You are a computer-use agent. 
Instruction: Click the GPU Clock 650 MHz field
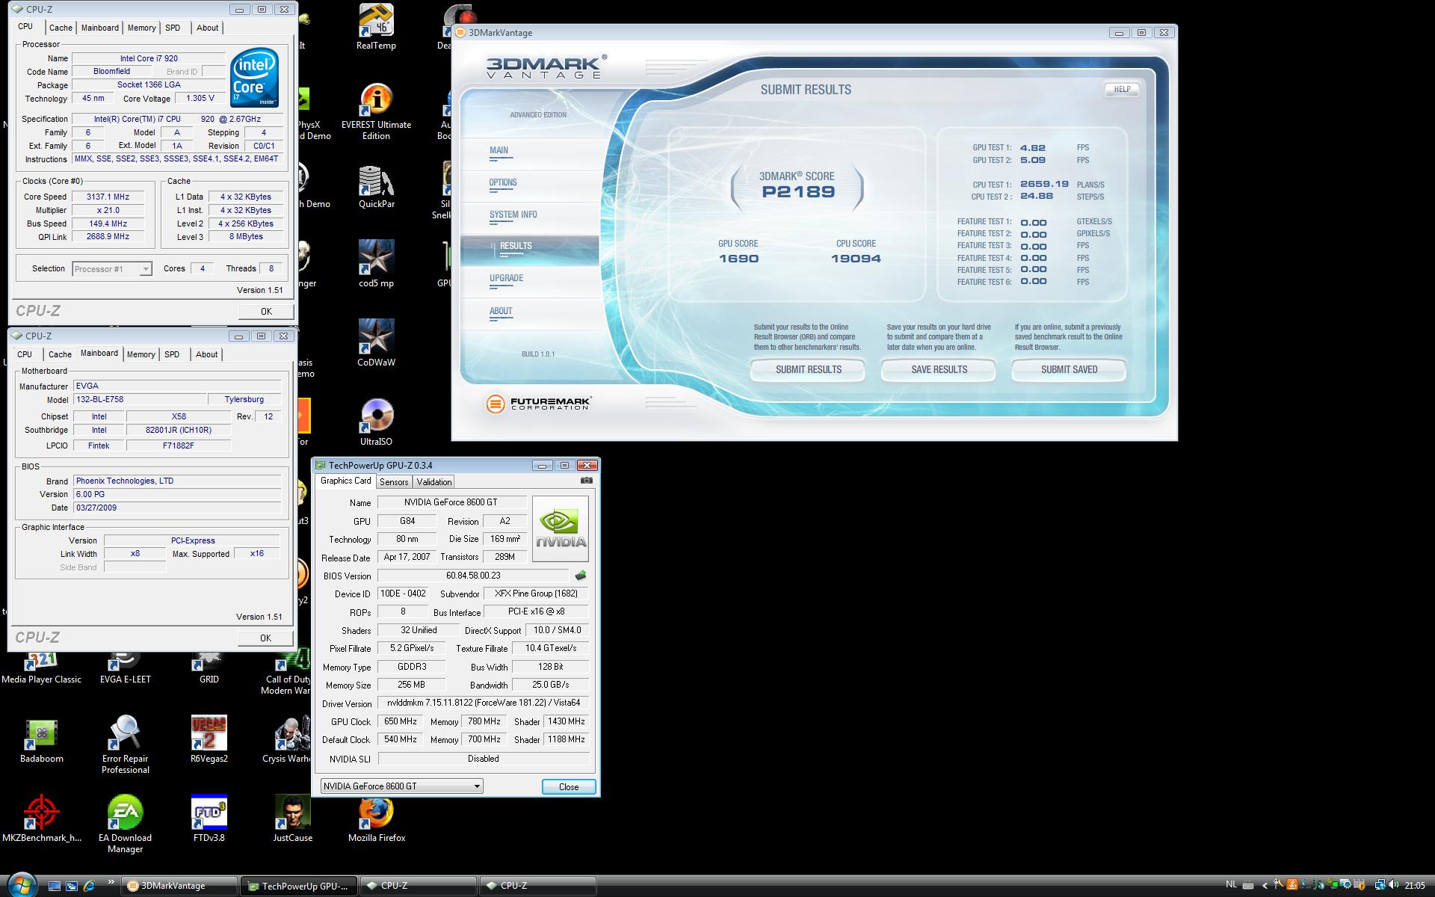click(x=401, y=721)
